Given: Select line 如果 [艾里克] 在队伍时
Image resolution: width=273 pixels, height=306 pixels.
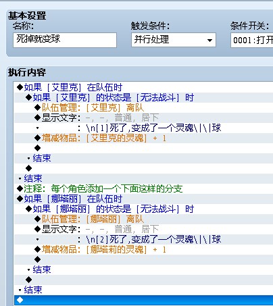Looking at the screenshot, I should (143, 87).
